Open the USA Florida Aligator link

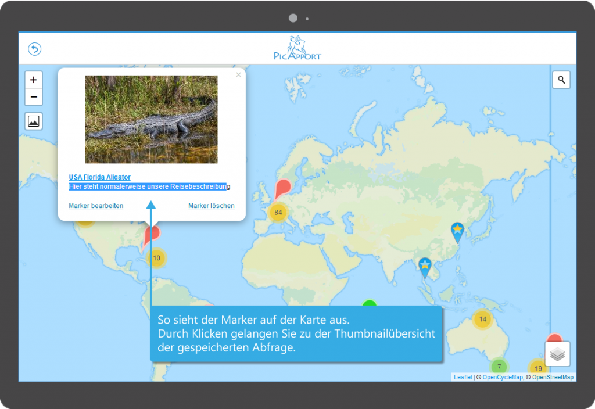(x=99, y=177)
